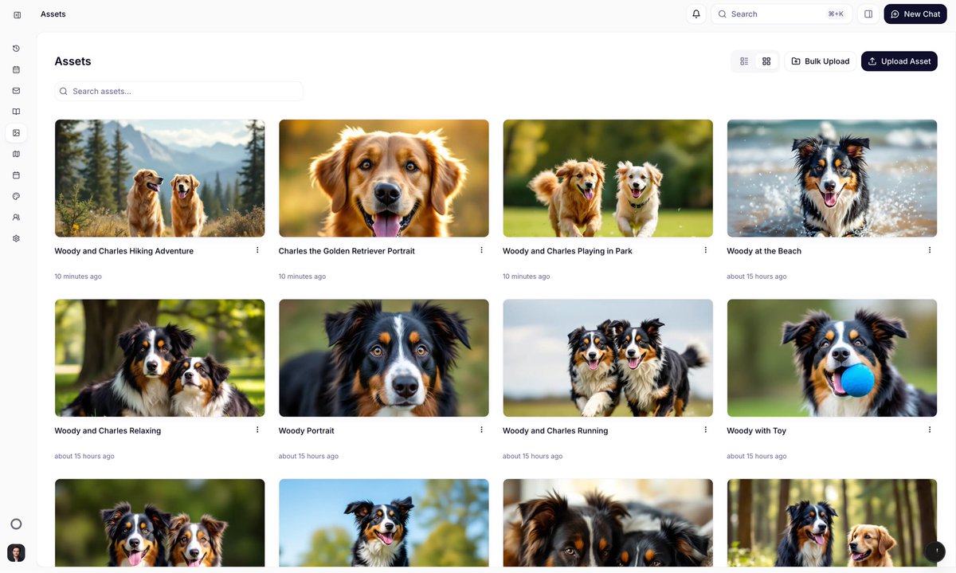Open options menu for Woody and Charles Hiking Adventure
The height and width of the screenshot is (573, 956).
pos(257,250)
